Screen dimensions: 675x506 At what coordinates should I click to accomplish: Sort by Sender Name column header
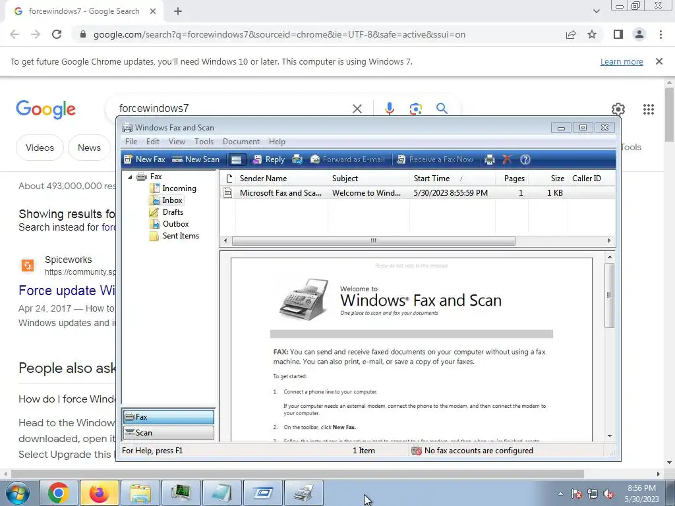click(282, 178)
